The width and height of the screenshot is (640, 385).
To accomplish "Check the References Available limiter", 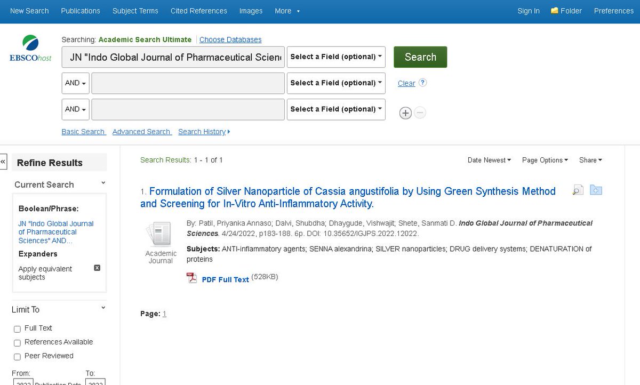I will point(17,343).
